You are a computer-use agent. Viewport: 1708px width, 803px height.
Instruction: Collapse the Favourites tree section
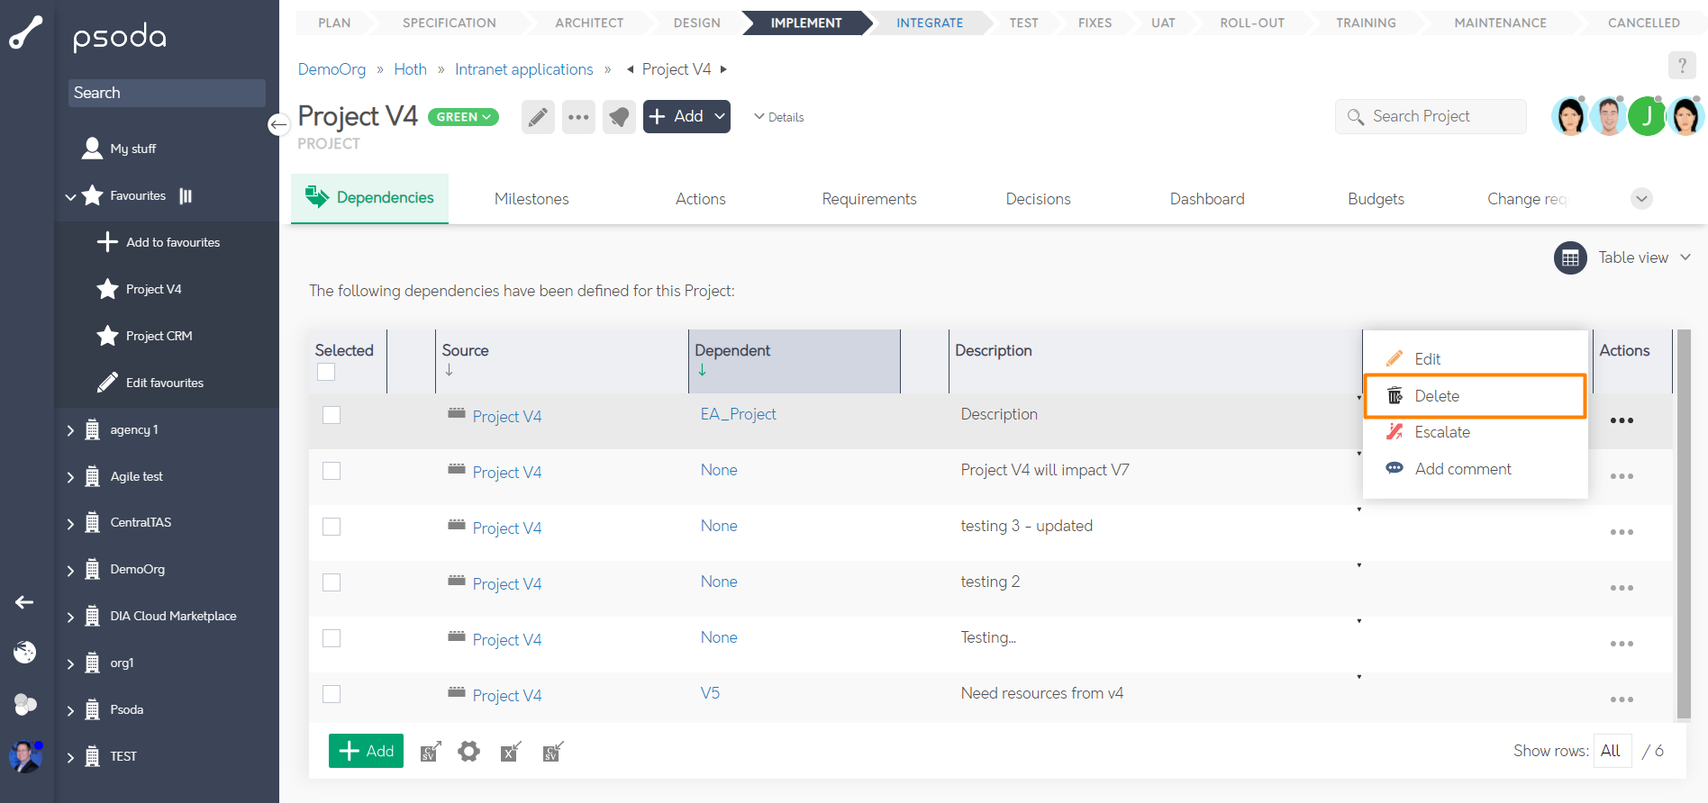pos(70,196)
